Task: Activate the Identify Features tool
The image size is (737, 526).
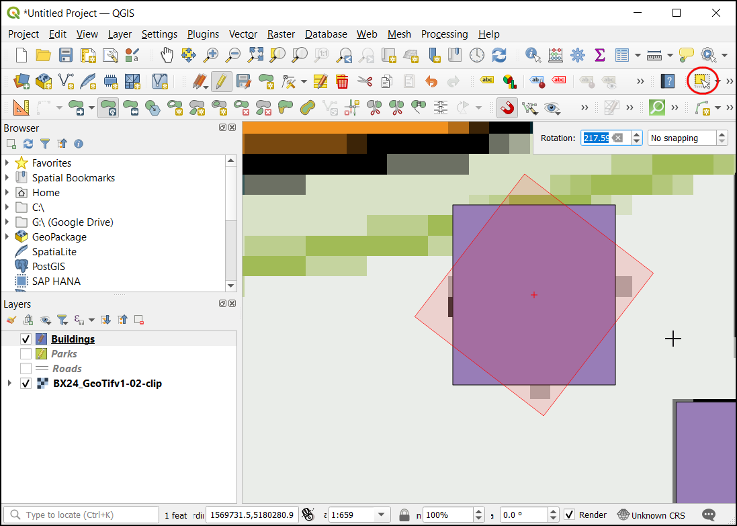Action: (533, 54)
